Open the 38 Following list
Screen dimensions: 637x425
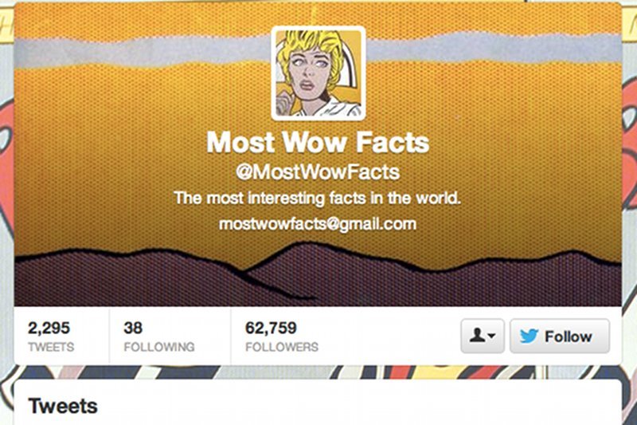pos(159,336)
